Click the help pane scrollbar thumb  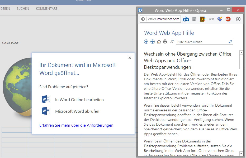point(241,62)
